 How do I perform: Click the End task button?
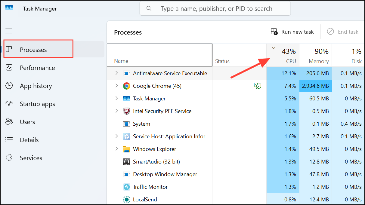click(x=343, y=32)
